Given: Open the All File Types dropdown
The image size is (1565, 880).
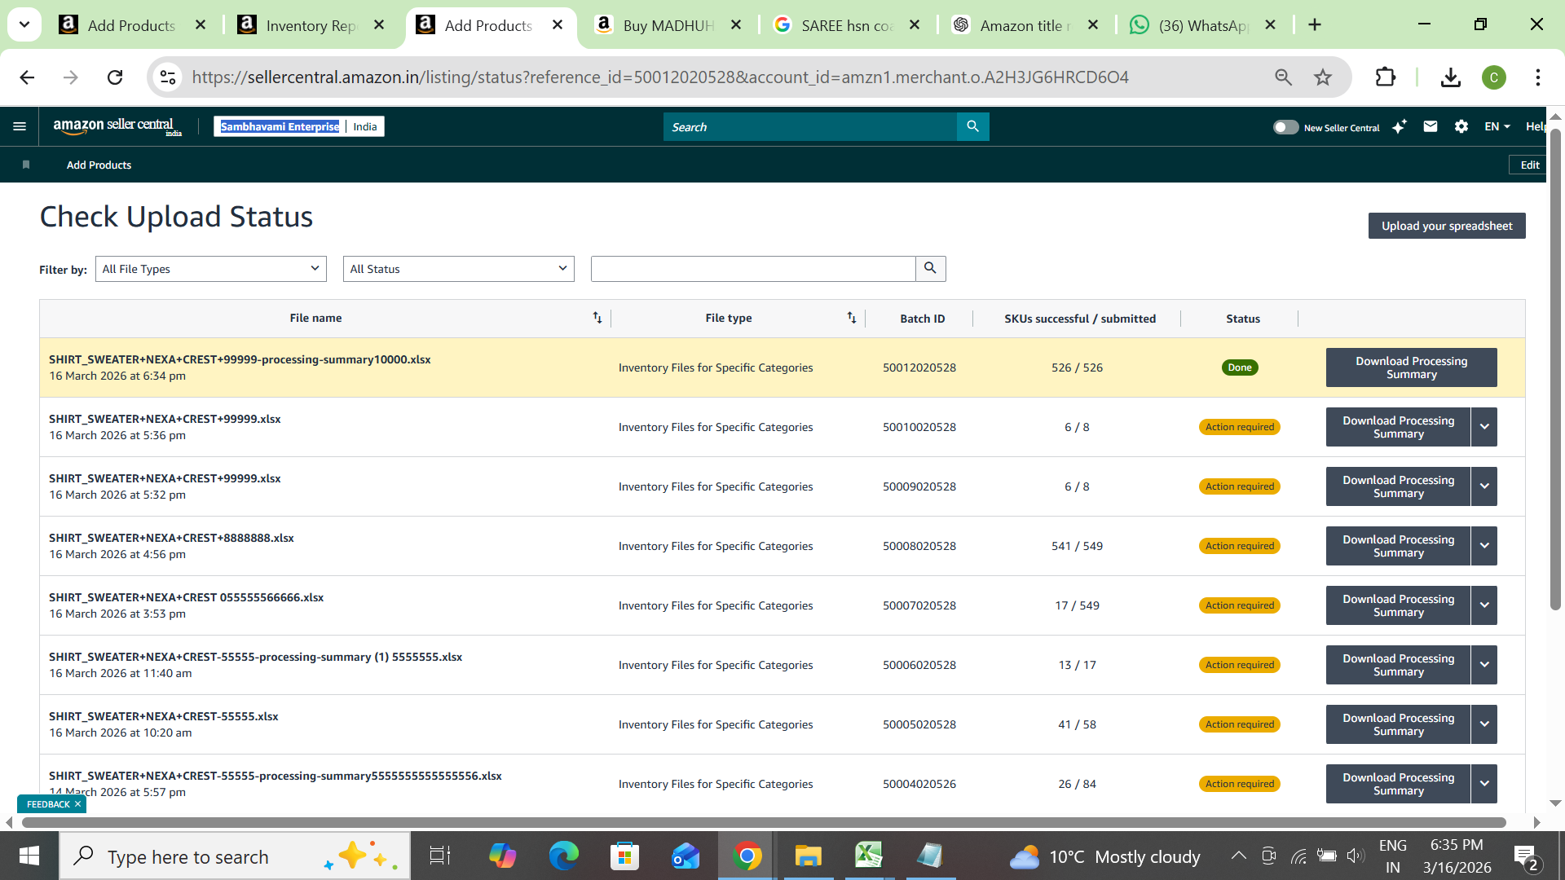Looking at the screenshot, I should [x=211, y=269].
